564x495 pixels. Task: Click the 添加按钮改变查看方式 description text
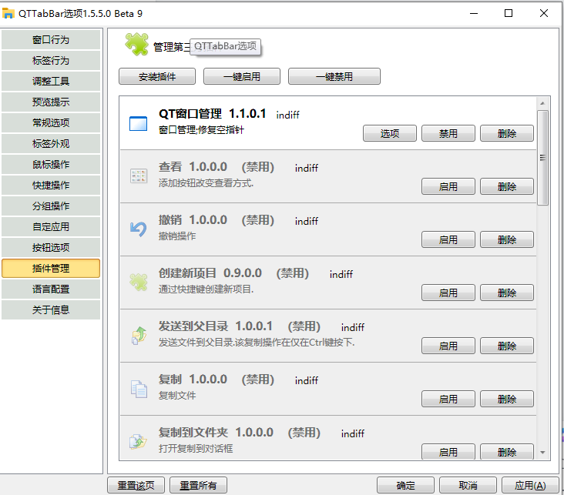(x=206, y=183)
